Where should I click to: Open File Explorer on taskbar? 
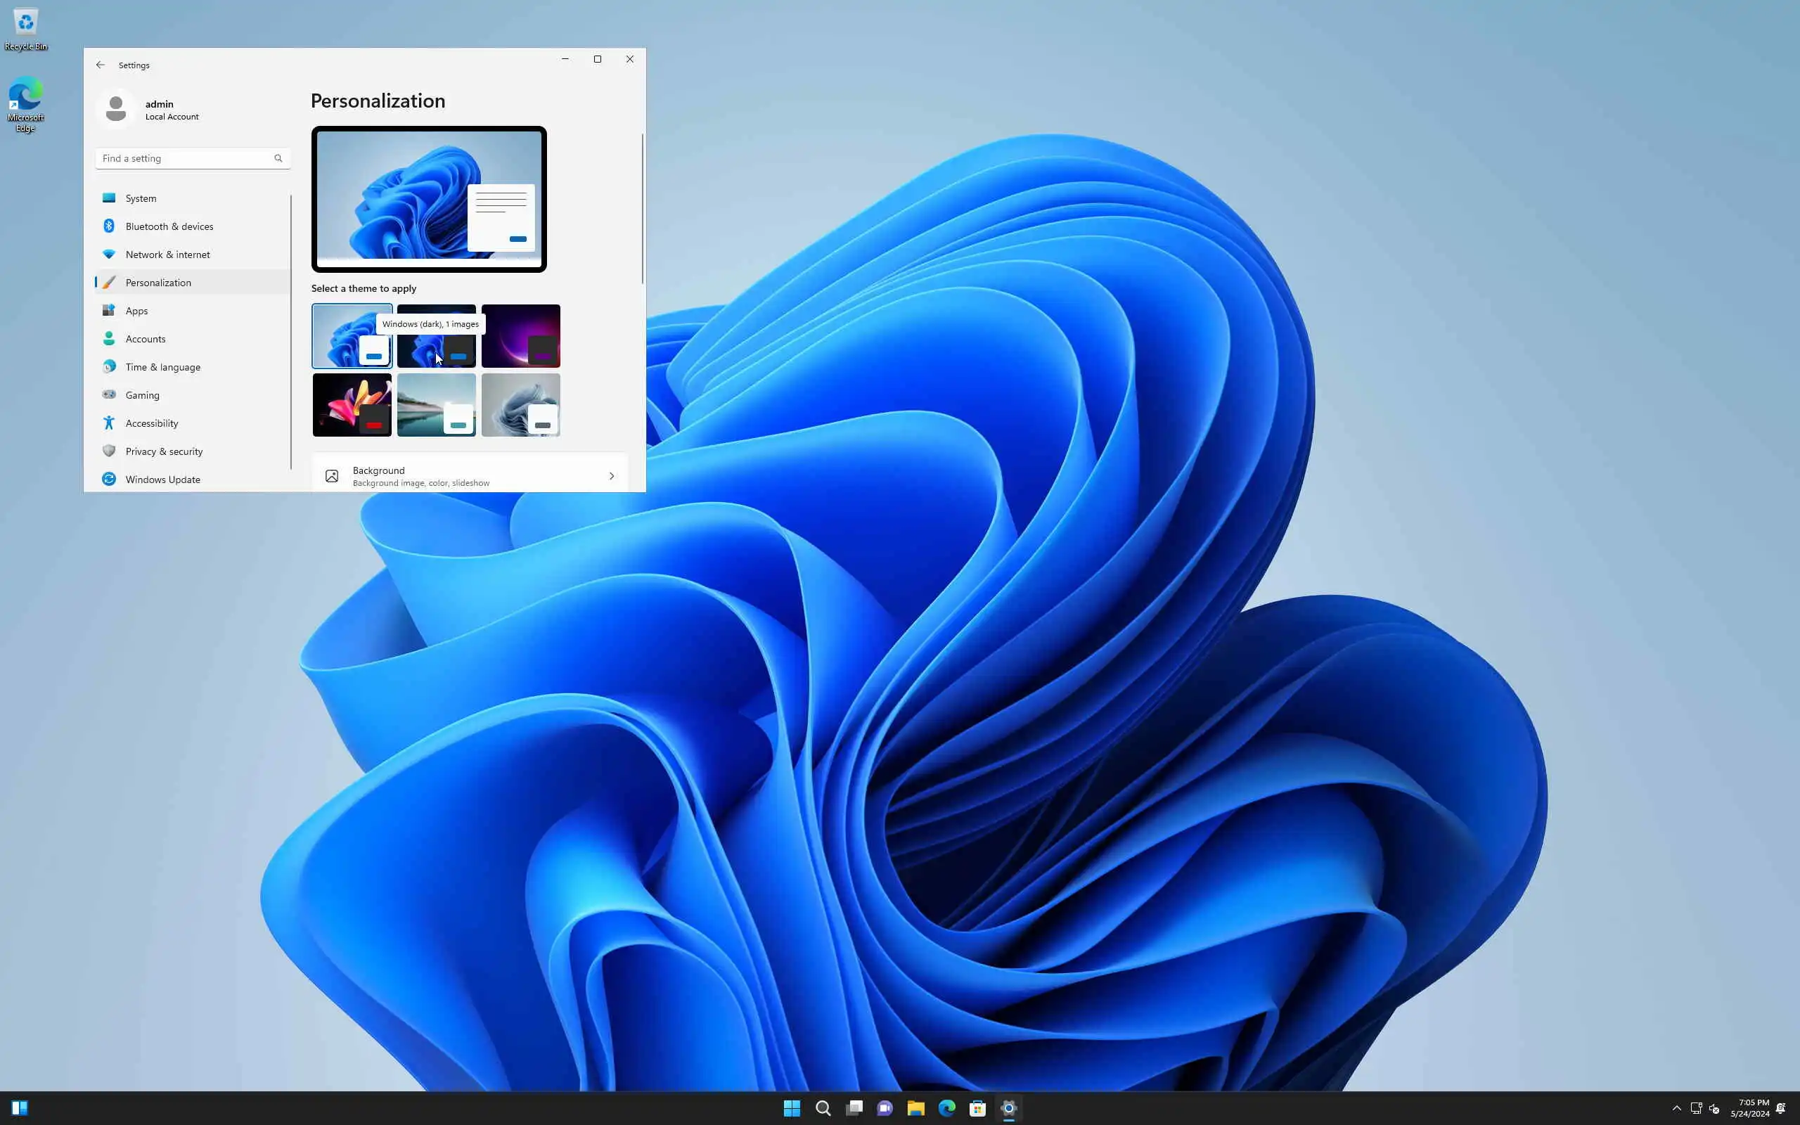click(915, 1108)
